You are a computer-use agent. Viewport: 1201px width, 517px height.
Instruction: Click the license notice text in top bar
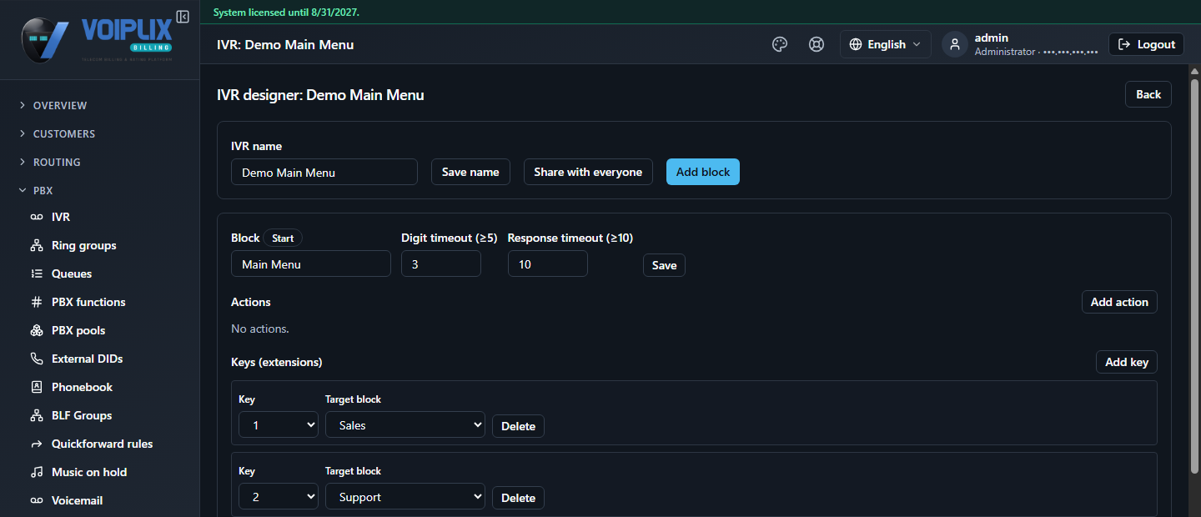coord(287,13)
